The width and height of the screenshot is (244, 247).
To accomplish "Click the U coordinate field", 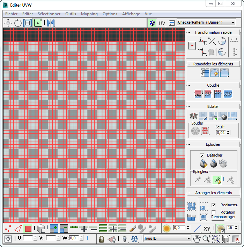I will (x=28, y=238).
